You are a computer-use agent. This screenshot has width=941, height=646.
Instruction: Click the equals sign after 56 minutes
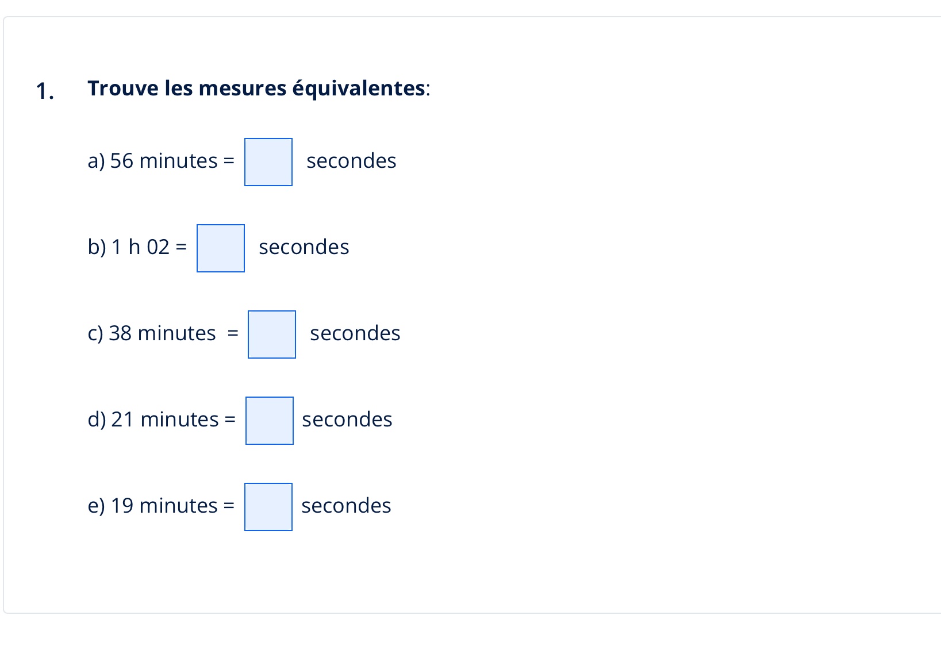coord(229,161)
